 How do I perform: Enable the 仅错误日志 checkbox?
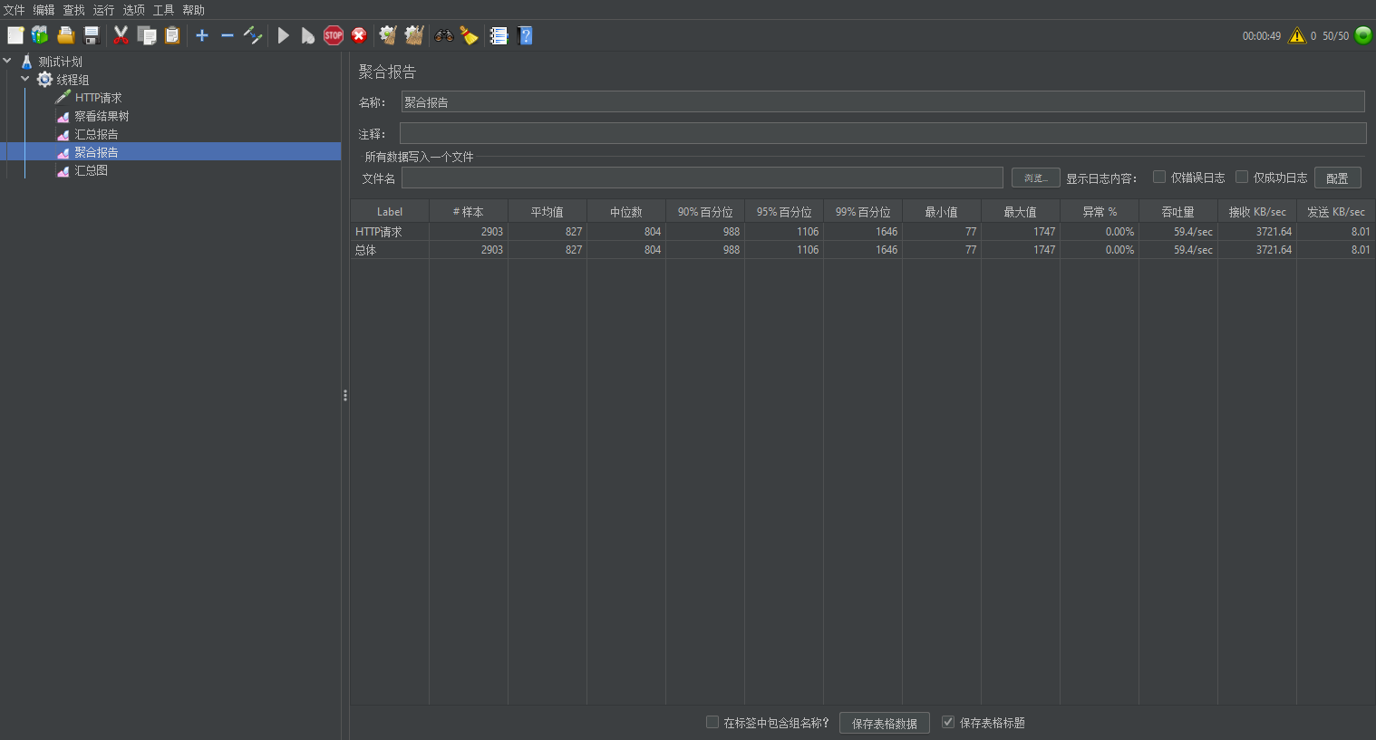tap(1159, 177)
